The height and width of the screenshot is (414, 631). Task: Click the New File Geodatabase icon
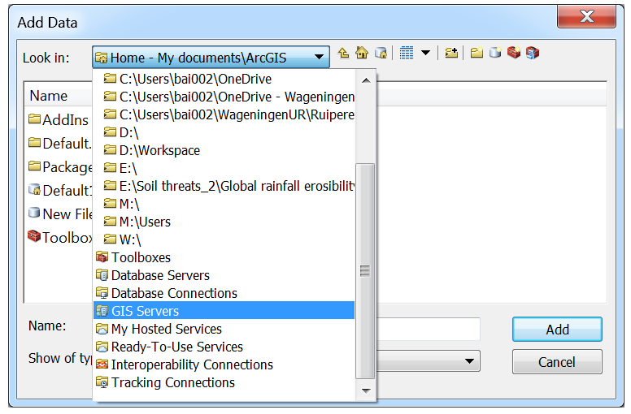[494, 54]
